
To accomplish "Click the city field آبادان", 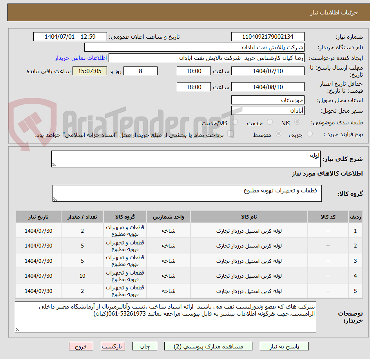I will pos(268,110).
